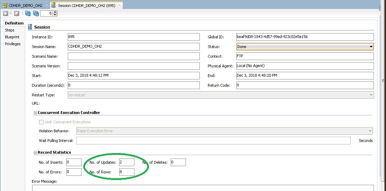This screenshot has width=386, height=191.
Task: Toggle the Auto-refresh icon with clock
Action: coord(36,13)
